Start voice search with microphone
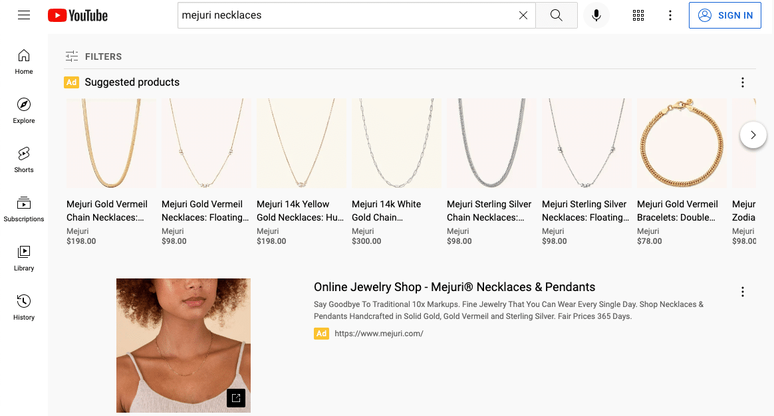The height and width of the screenshot is (416, 774). coord(596,15)
